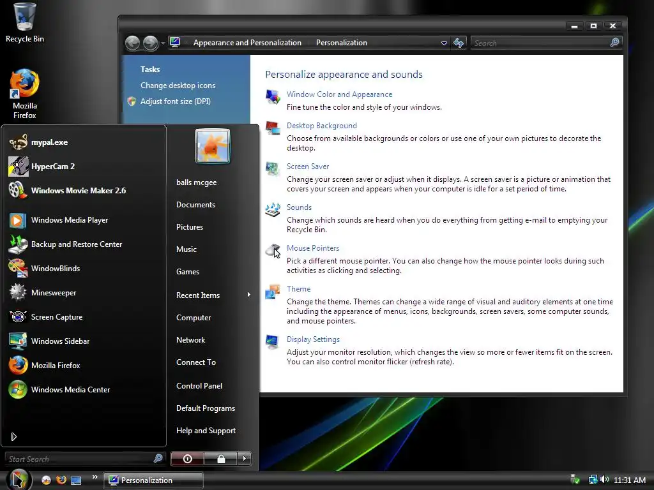Open Windows Media Player from Start menu
654x490 pixels.
click(x=84, y=220)
